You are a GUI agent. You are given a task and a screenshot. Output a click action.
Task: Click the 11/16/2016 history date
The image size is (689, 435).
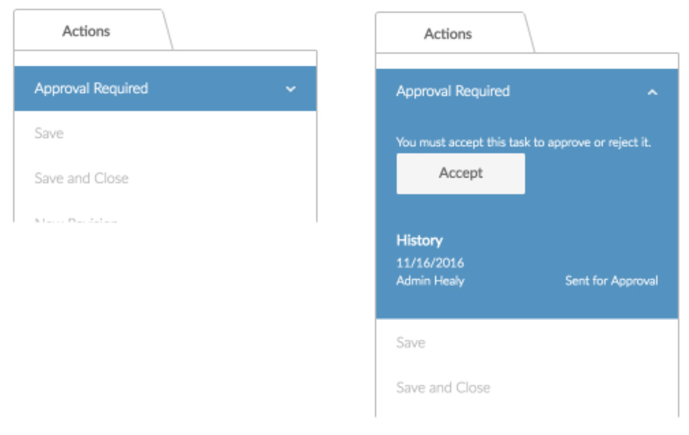point(430,263)
